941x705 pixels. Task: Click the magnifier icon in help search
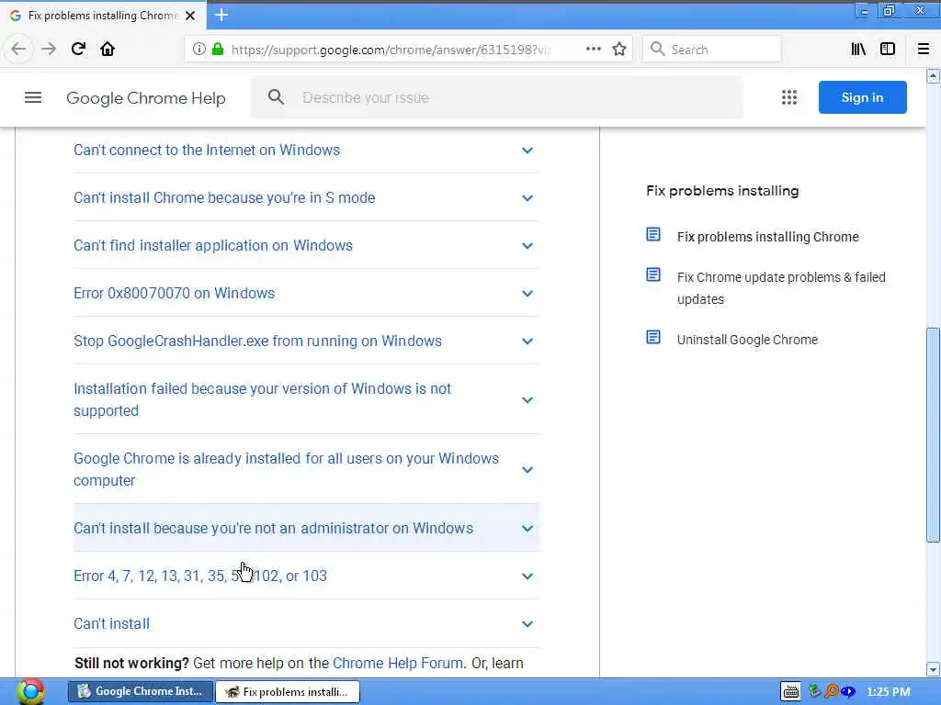(x=276, y=96)
